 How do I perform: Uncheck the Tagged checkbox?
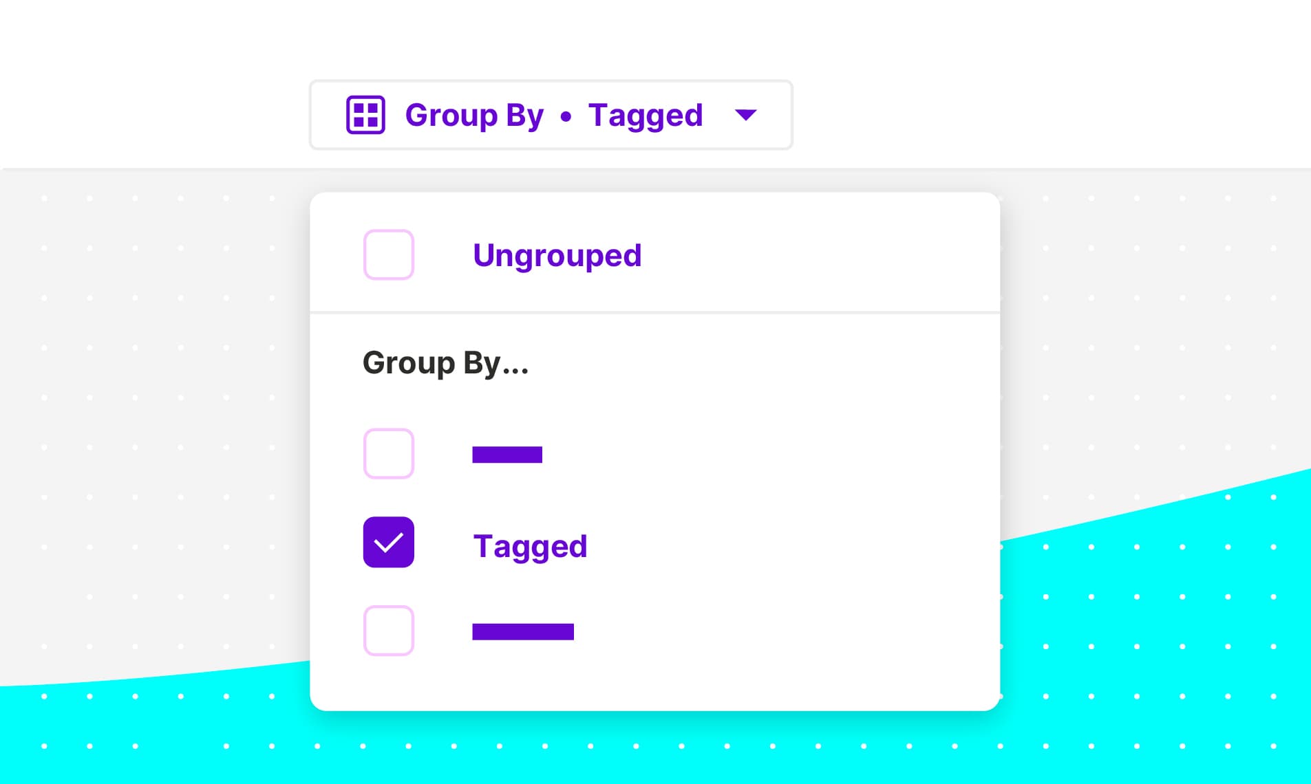click(389, 542)
